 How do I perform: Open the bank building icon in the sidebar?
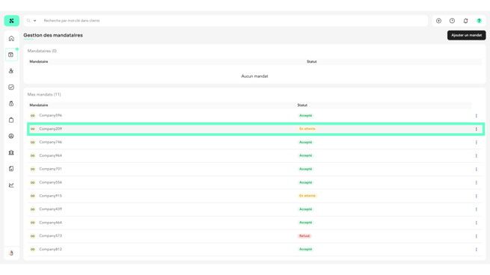point(11,152)
